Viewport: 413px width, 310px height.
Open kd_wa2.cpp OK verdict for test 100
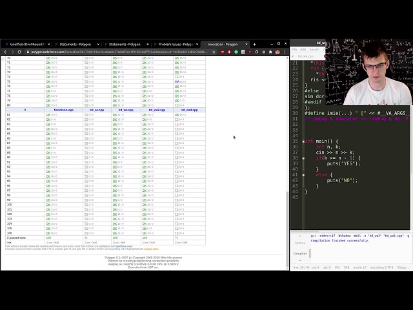145,205
